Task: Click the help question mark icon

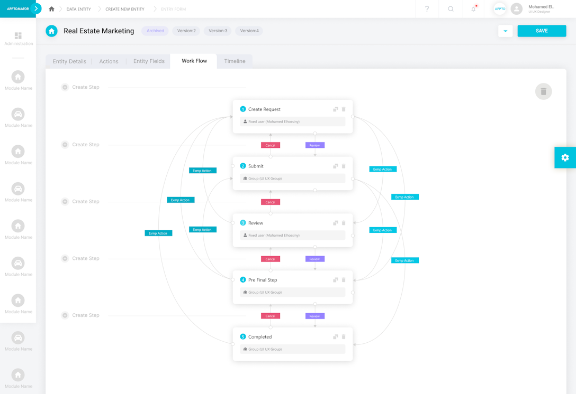Action: (427, 9)
